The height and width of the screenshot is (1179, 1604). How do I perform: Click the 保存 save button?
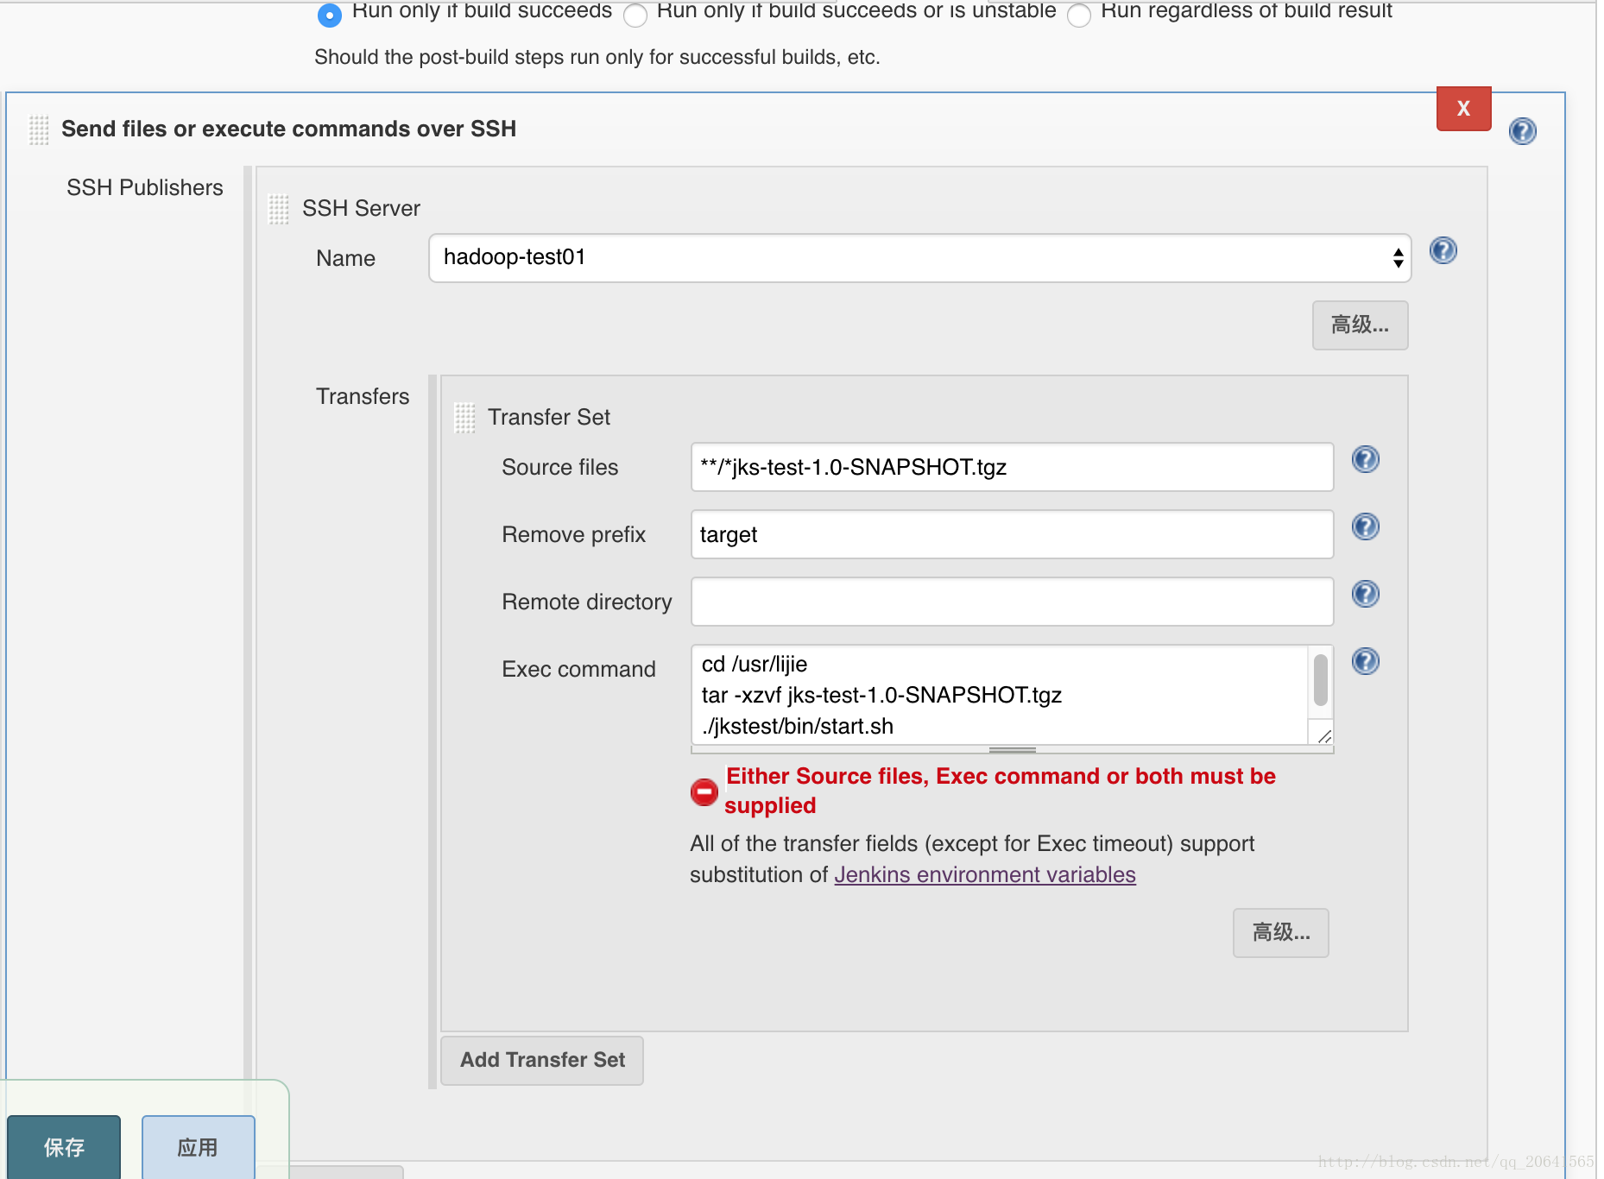point(64,1147)
